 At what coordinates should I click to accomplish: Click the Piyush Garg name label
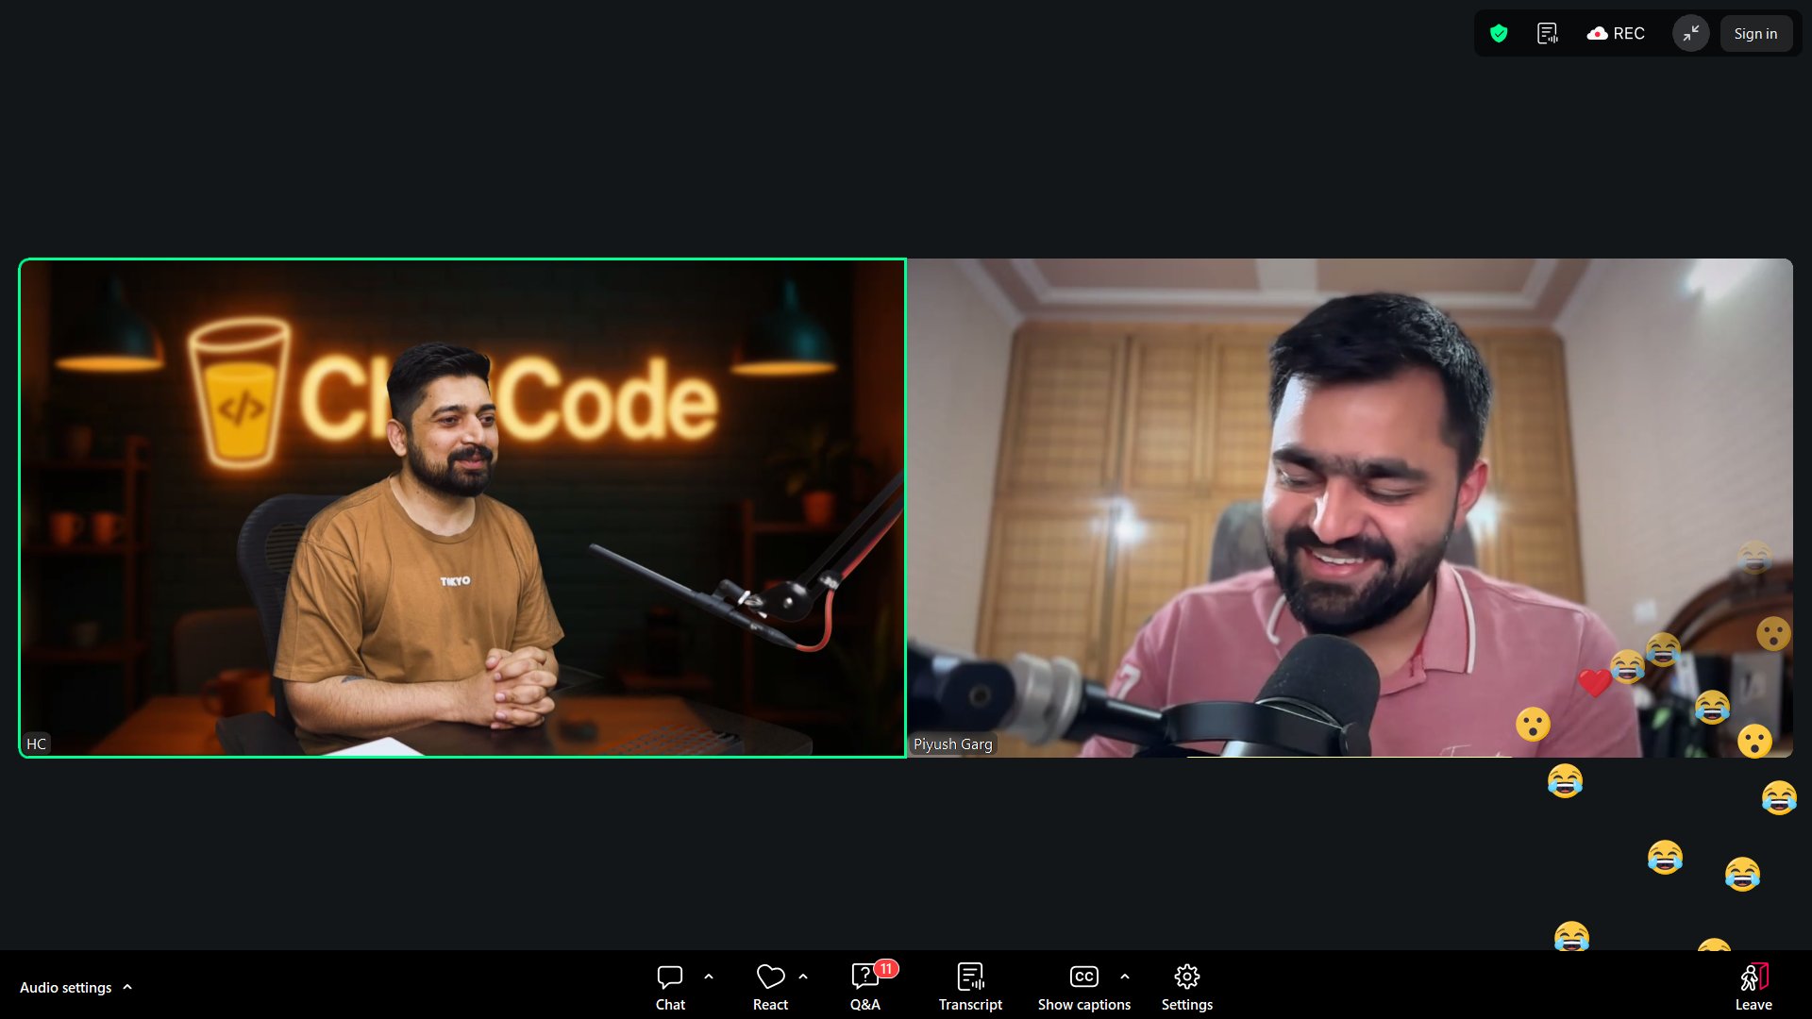point(952,744)
